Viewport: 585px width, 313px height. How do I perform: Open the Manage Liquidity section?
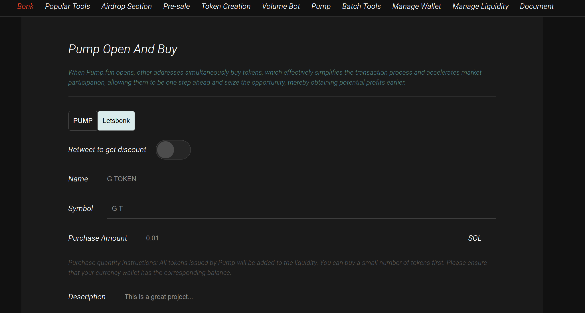pyautogui.click(x=480, y=6)
